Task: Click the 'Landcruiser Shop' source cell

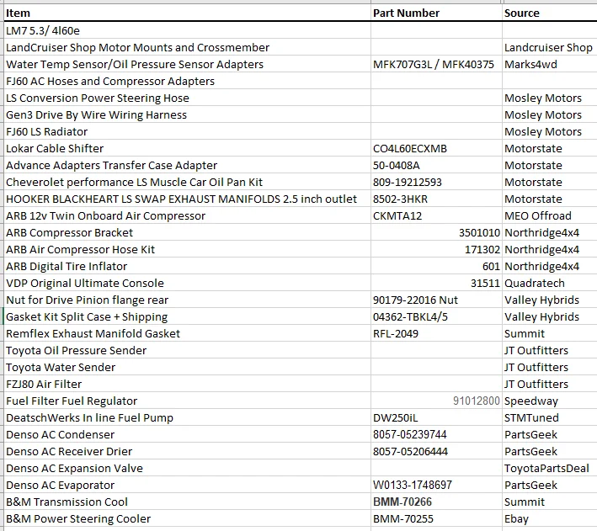Action: point(550,47)
